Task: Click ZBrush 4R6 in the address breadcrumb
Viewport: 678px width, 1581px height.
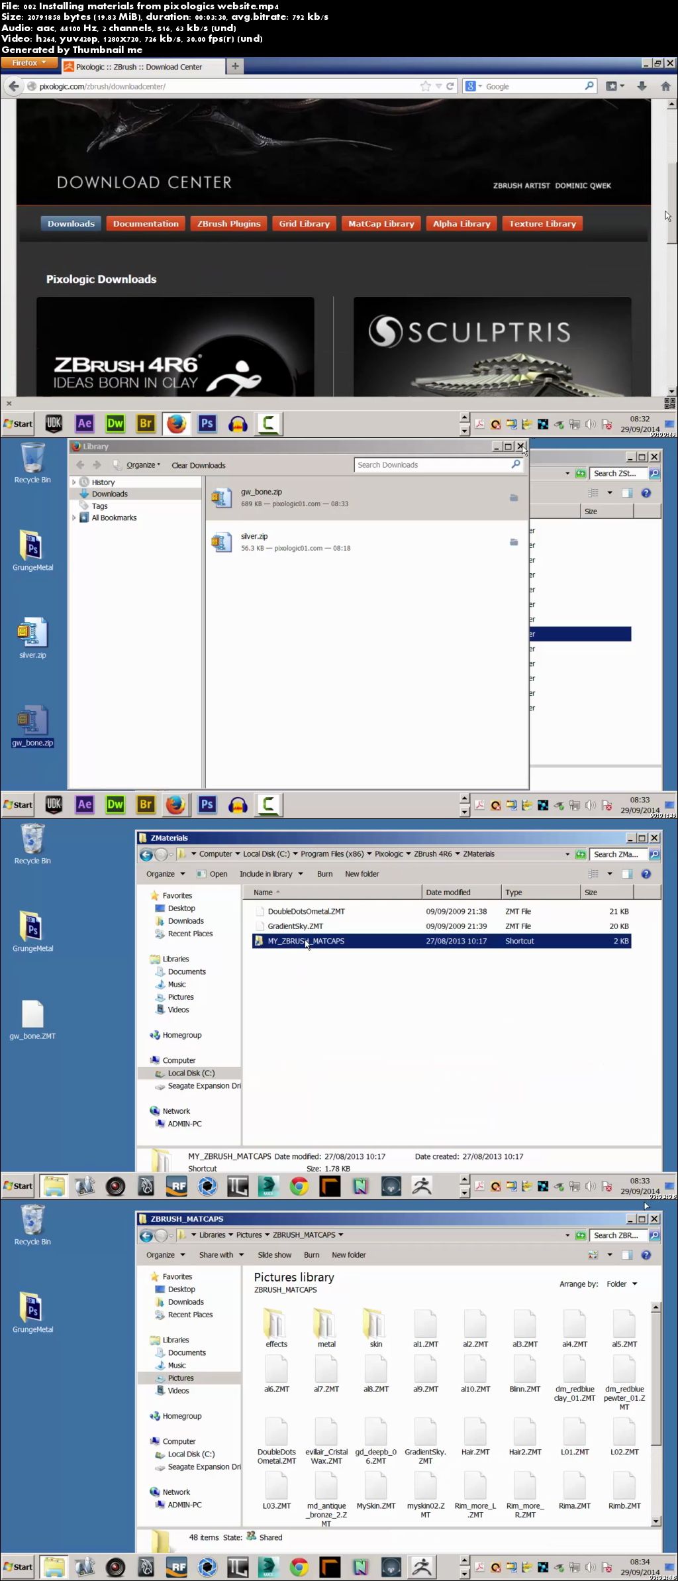Action: coord(433,854)
